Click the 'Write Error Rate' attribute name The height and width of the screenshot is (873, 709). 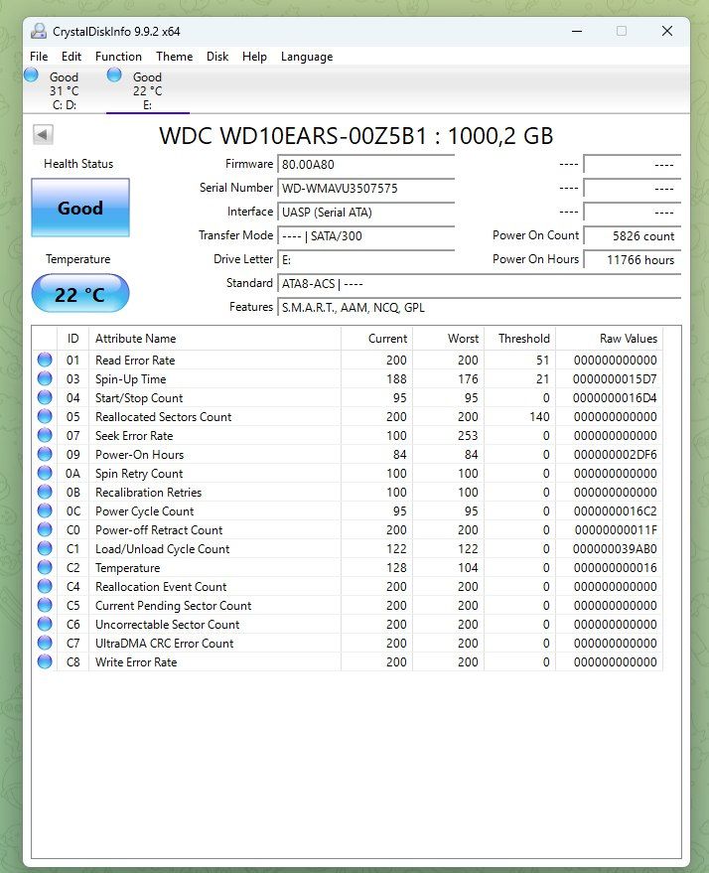[x=136, y=662]
